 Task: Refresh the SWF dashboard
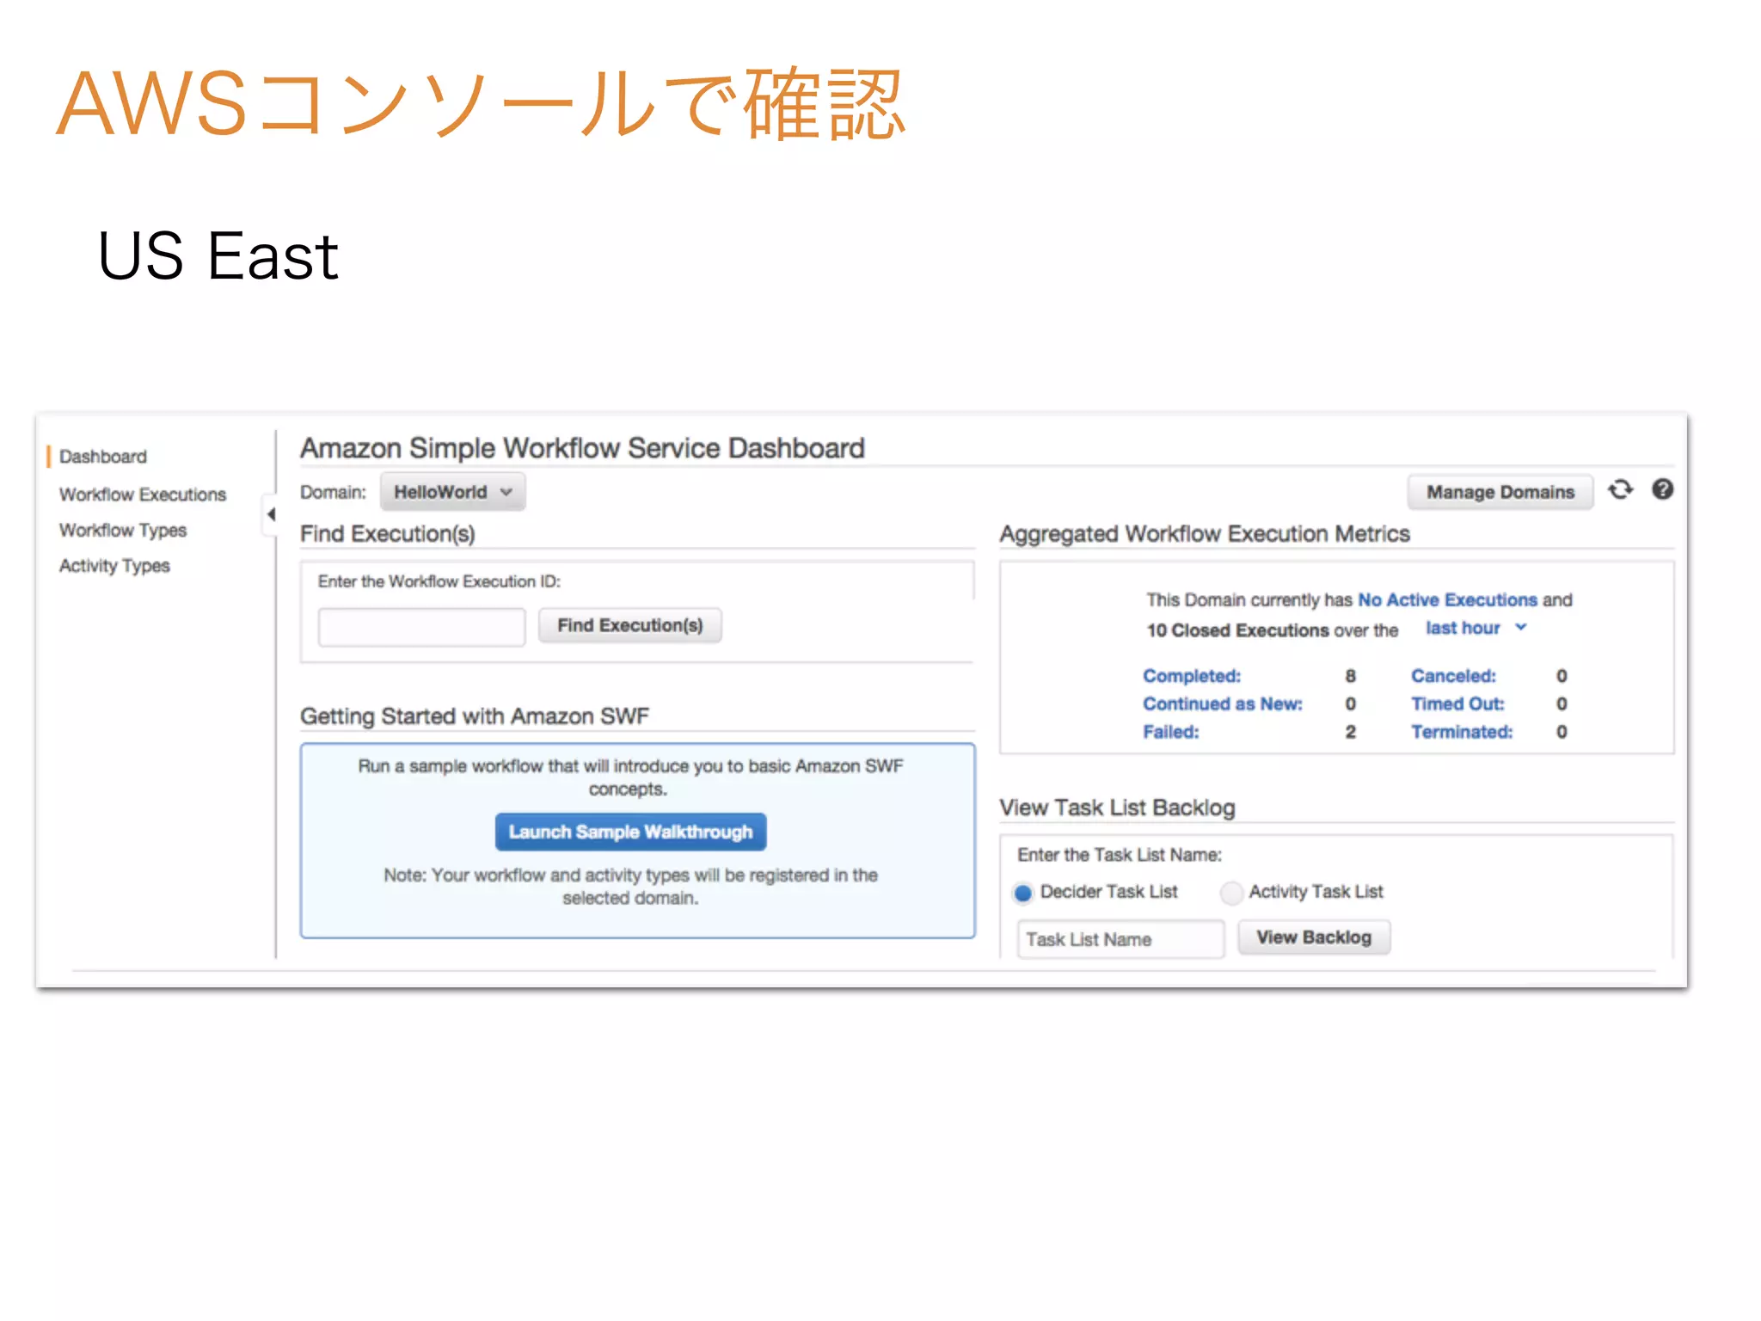[1621, 490]
